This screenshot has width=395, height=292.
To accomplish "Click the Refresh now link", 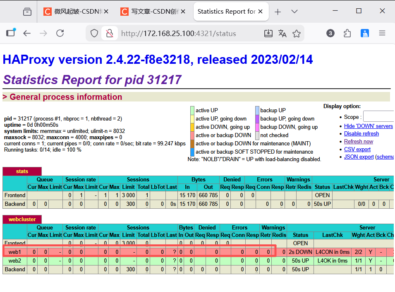I will [359, 142].
